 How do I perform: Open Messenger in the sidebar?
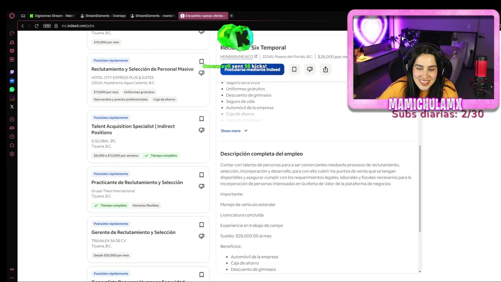pyautogui.click(x=12, y=81)
